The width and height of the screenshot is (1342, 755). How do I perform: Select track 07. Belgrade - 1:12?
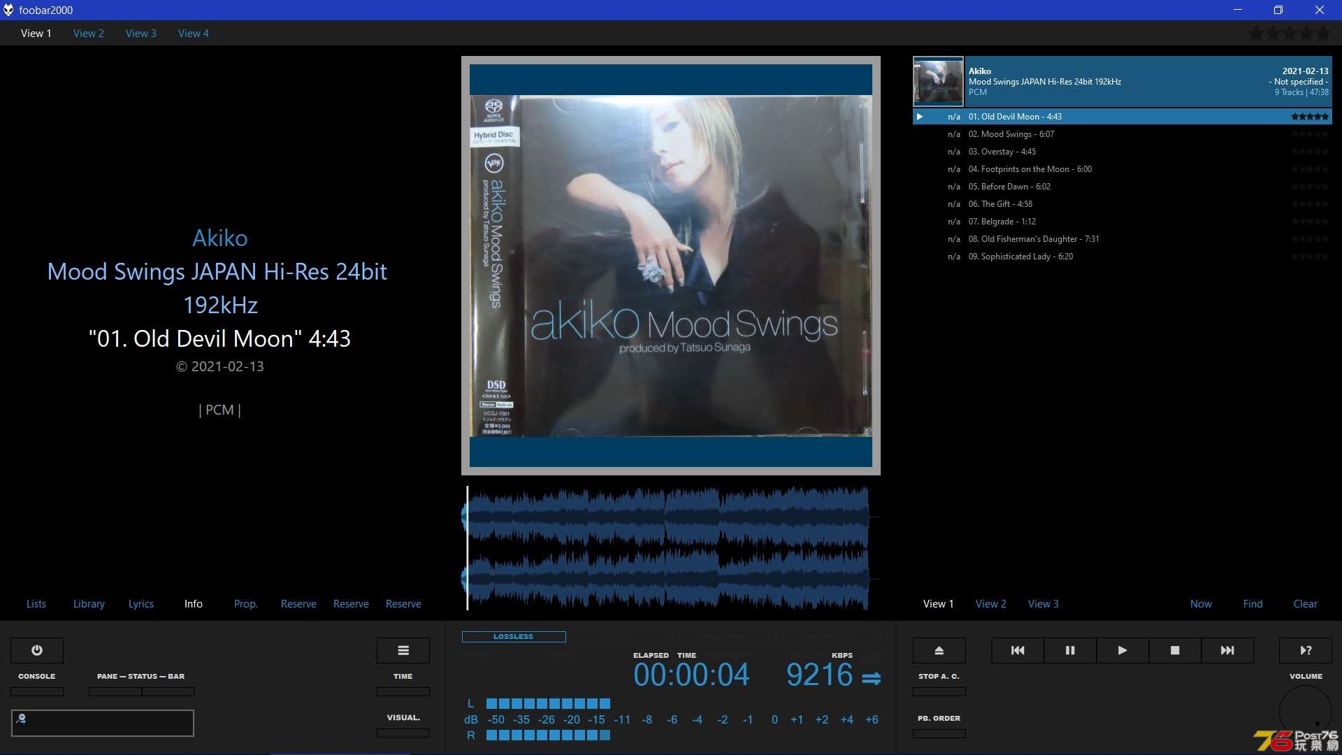pyautogui.click(x=1123, y=222)
